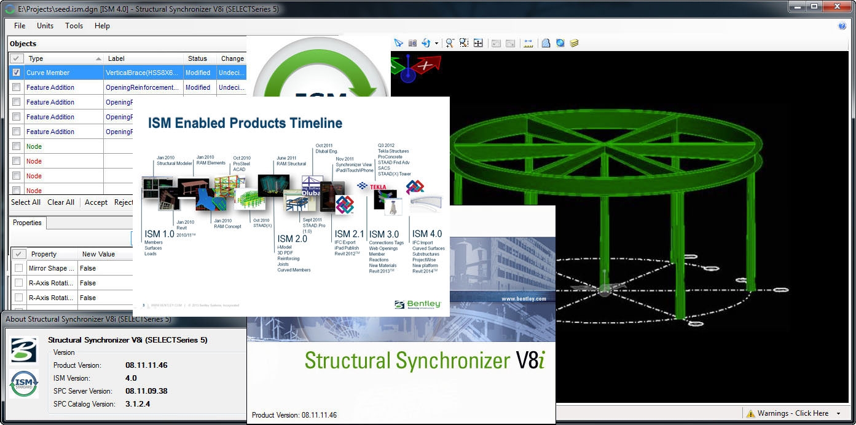
Task: Click the next view toolbar icon
Action: pyautogui.click(x=510, y=43)
